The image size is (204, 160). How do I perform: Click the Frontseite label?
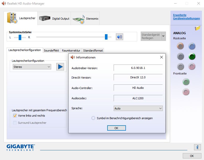tap(180, 73)
